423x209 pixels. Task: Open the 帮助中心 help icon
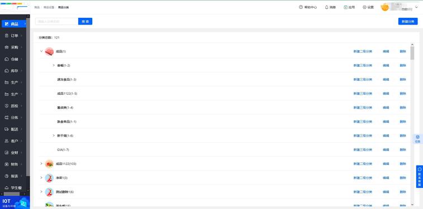pyautogui.click(x=301, y=7)
